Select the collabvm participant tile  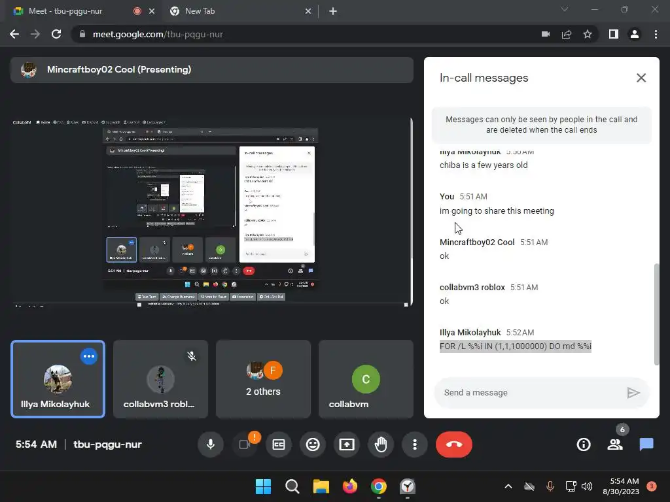(366, 379)
